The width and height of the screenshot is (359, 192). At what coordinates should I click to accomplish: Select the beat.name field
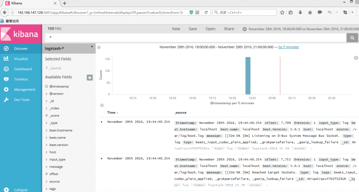tap(57, 138)
